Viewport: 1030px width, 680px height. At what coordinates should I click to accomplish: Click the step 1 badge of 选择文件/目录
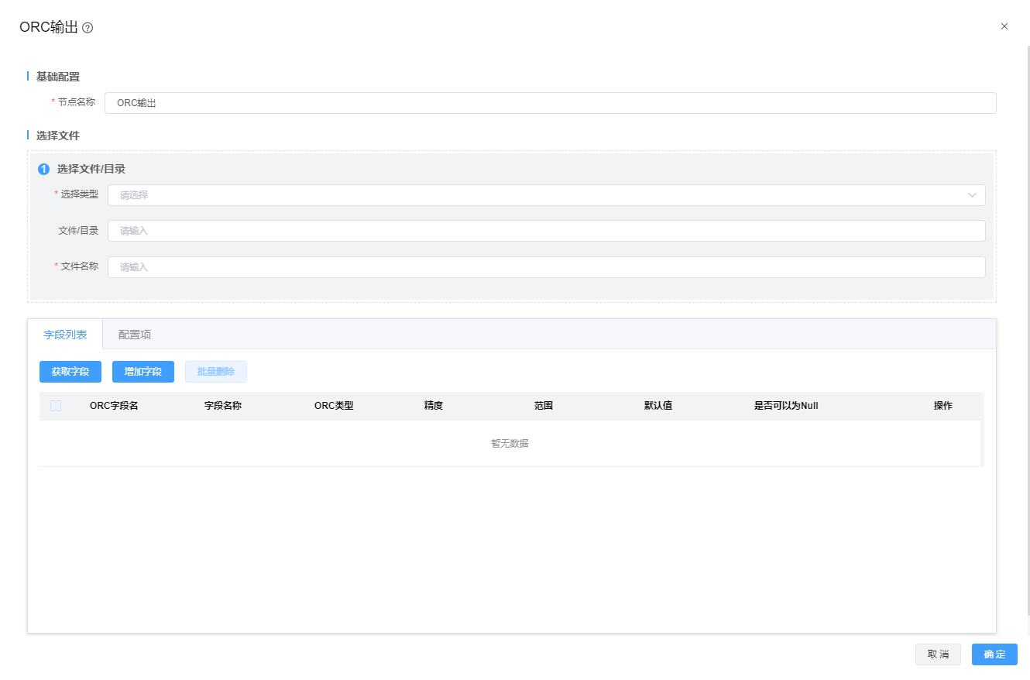pyautogui.click(x=43, y=169)
